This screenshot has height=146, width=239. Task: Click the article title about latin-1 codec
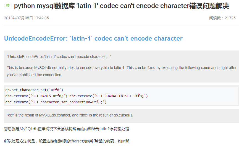coord(121,6)
